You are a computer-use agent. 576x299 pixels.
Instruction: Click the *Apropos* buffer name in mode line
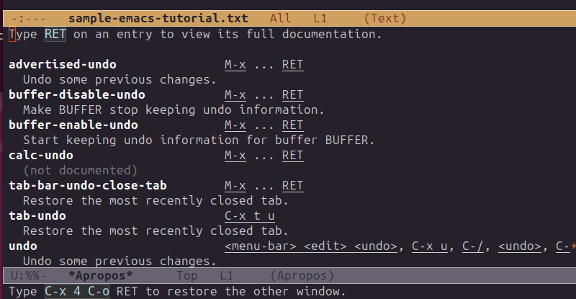click(101, 275)
